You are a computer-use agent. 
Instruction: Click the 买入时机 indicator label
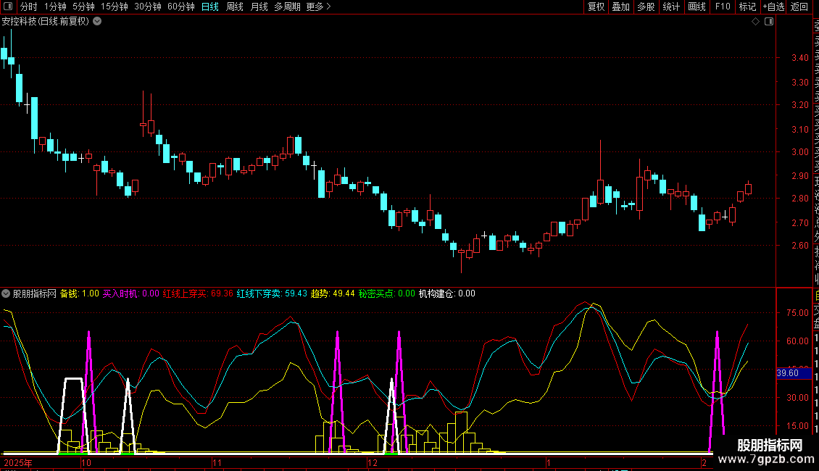pyautogui.click(x=130, y=293)
